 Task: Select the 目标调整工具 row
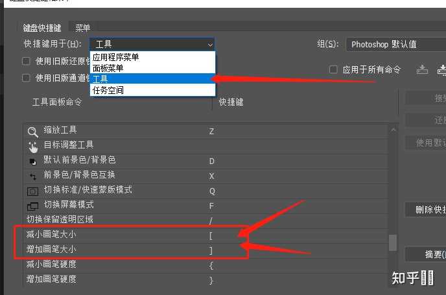[206, 146]
